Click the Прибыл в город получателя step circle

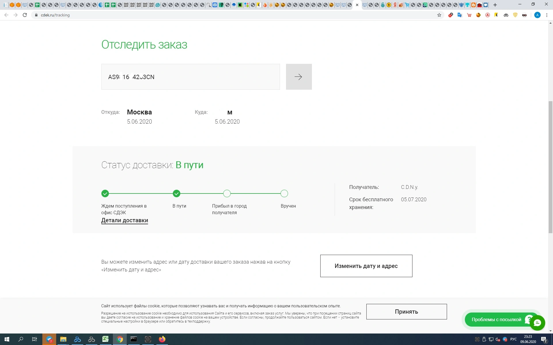coord(227,193)
